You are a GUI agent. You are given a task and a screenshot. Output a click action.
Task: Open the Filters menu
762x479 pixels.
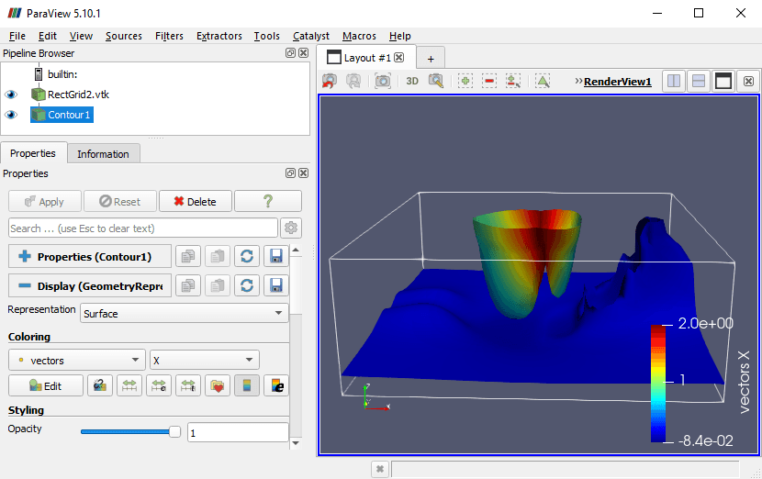click(169, 36)
